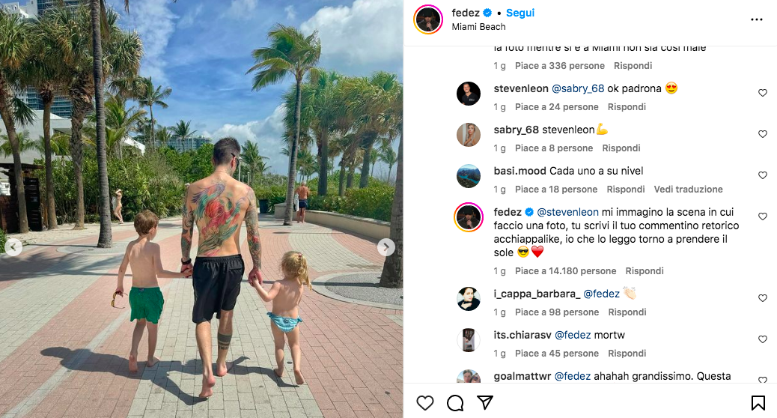Like the post with the heart icon
Image resolution: width=777 pixels, height=418 pixels.
pos(424,402)
